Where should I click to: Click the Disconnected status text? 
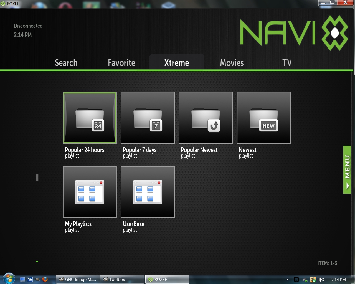click(28, 26)
